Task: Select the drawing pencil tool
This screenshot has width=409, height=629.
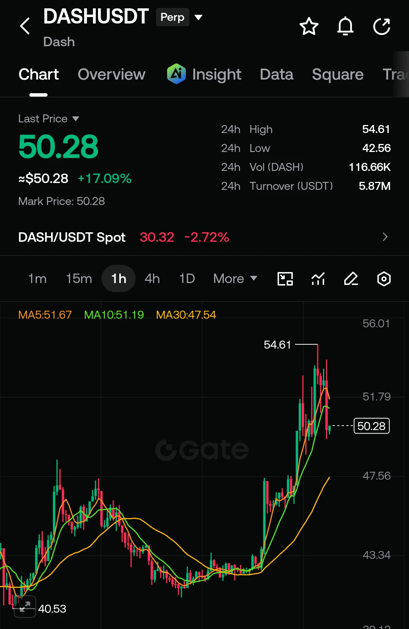Action: tap(351, 279)
